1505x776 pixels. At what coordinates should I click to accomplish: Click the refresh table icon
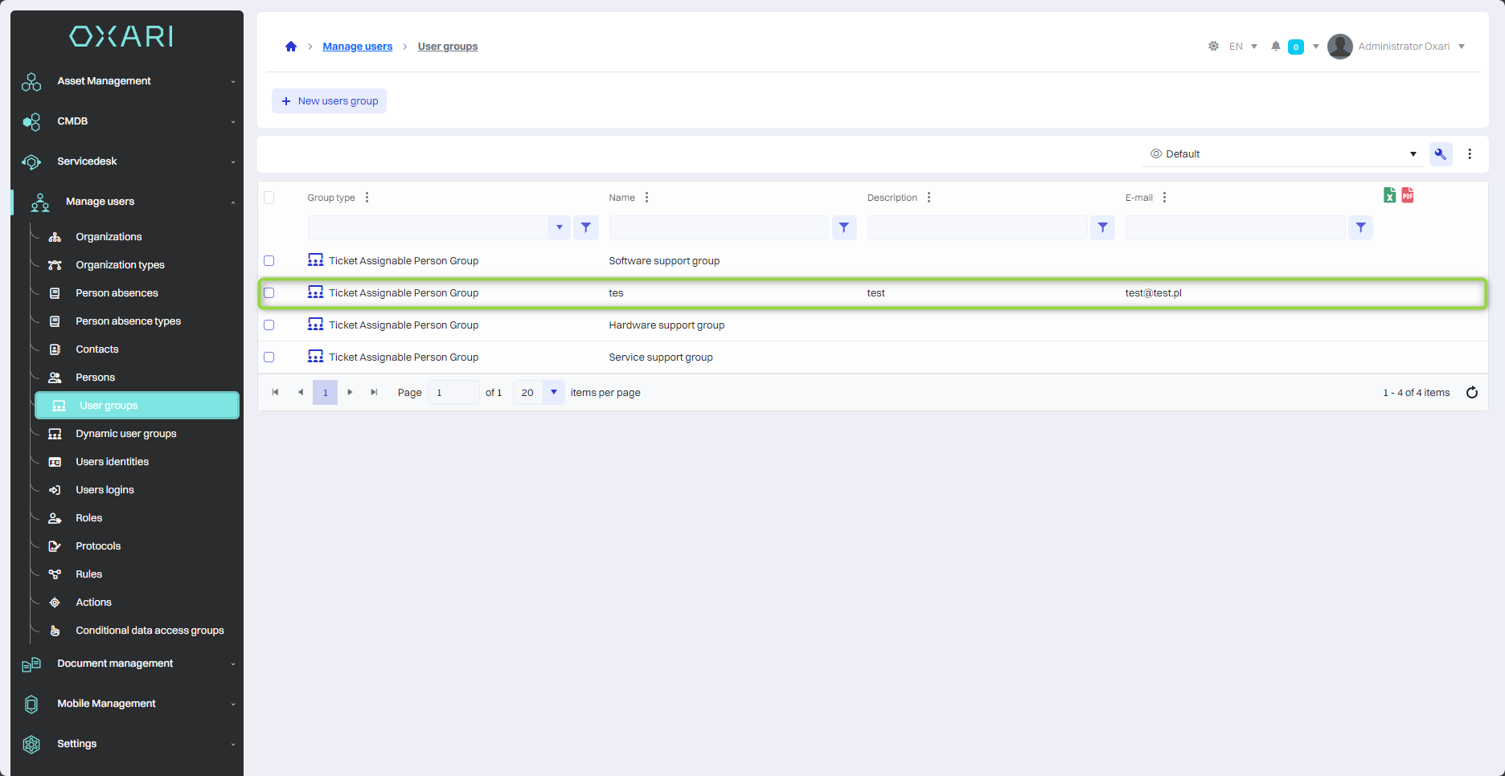point(1472,393)
